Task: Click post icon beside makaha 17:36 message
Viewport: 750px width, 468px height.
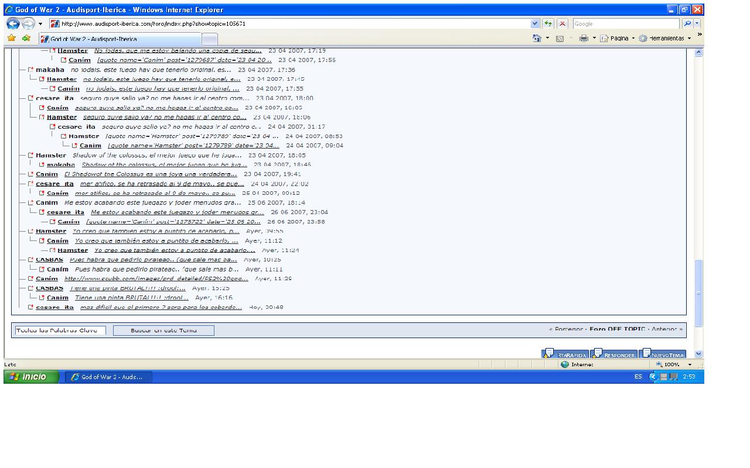Action: [x=31, y=70]
